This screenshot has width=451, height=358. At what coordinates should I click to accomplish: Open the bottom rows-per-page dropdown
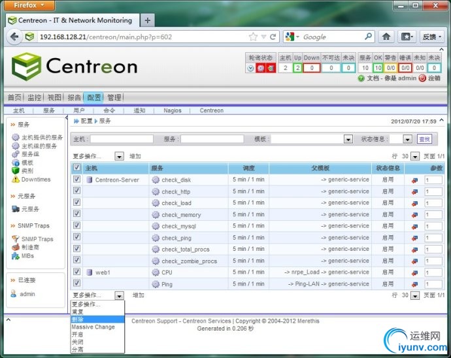[415, 295]
